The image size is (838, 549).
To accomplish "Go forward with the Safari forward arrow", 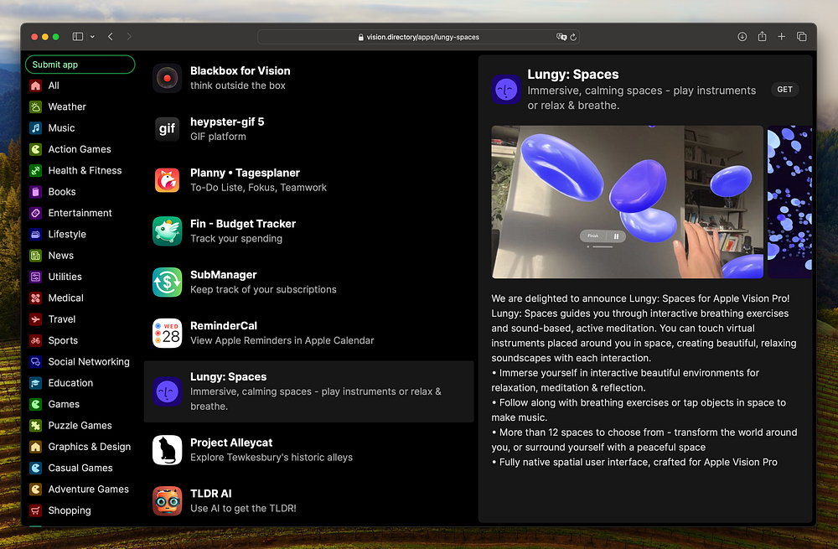I will click(x=129, y=37).
